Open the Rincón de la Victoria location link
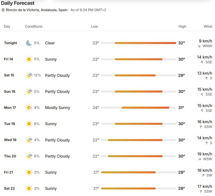 point(37,10)
